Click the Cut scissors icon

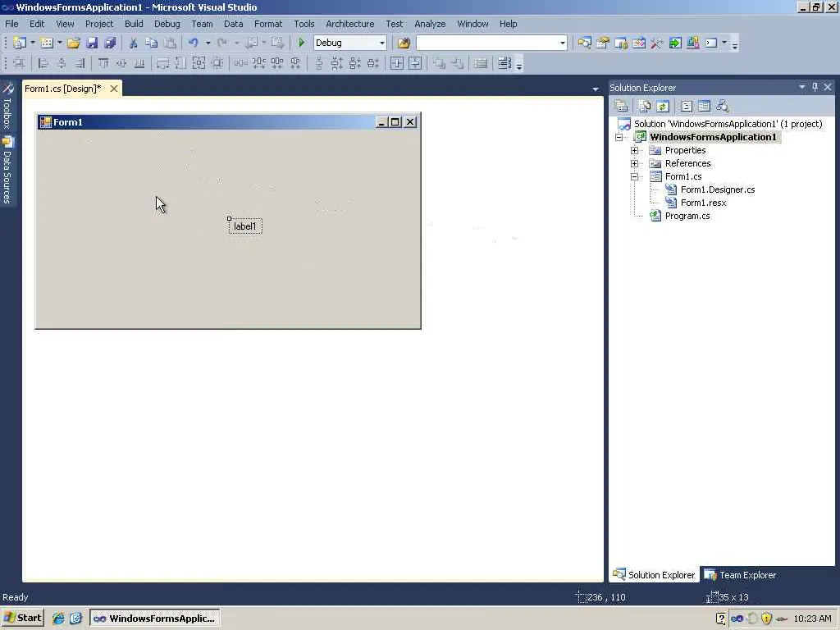[134, 43]
